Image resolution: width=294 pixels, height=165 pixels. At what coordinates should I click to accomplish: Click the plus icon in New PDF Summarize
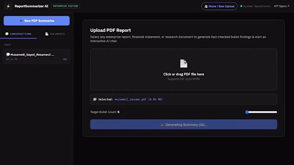(x=21, y=21)
